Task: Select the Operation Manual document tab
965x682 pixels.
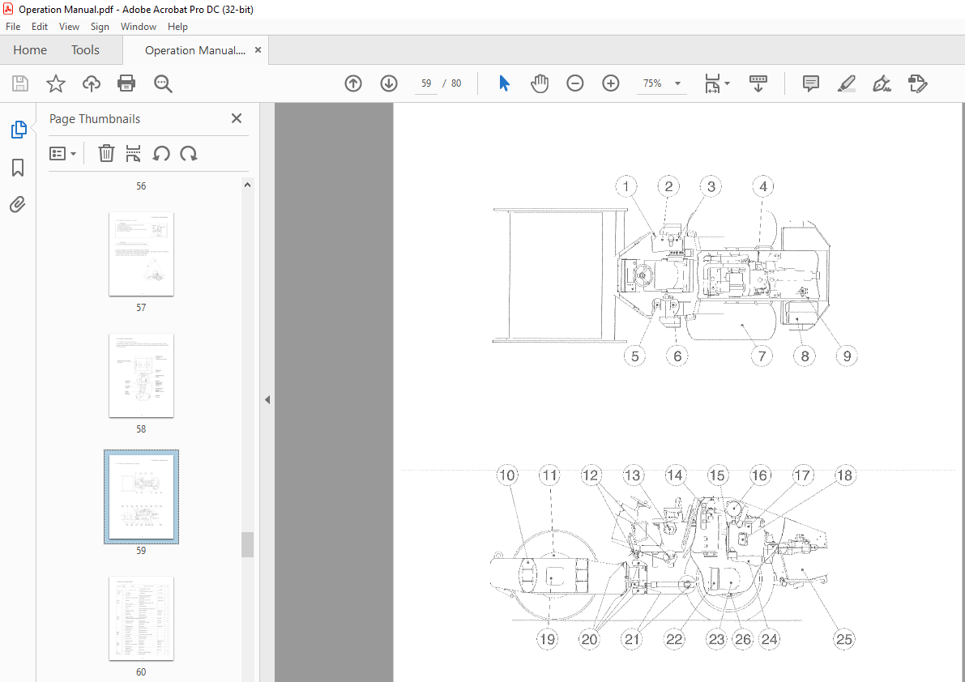Action: tap(195, 50)
